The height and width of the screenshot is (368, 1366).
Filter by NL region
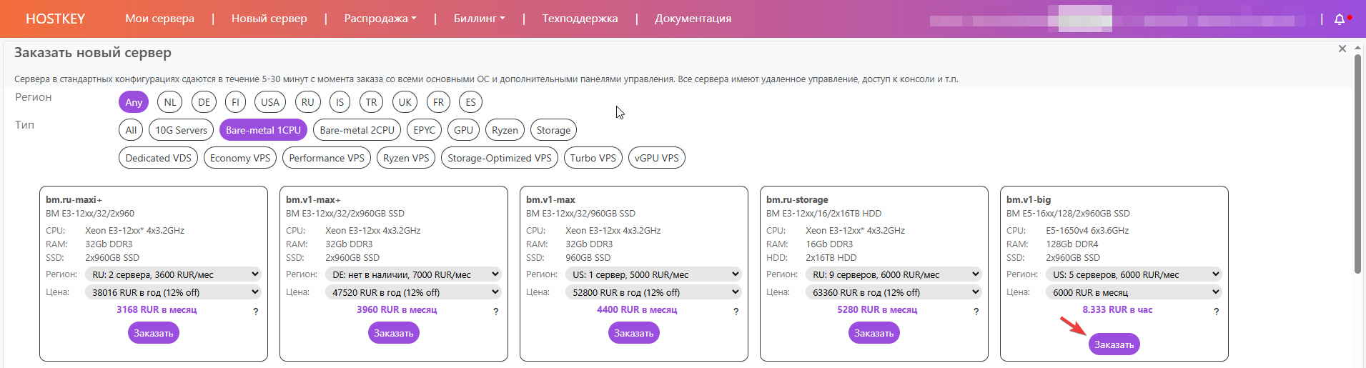(170, 102)
